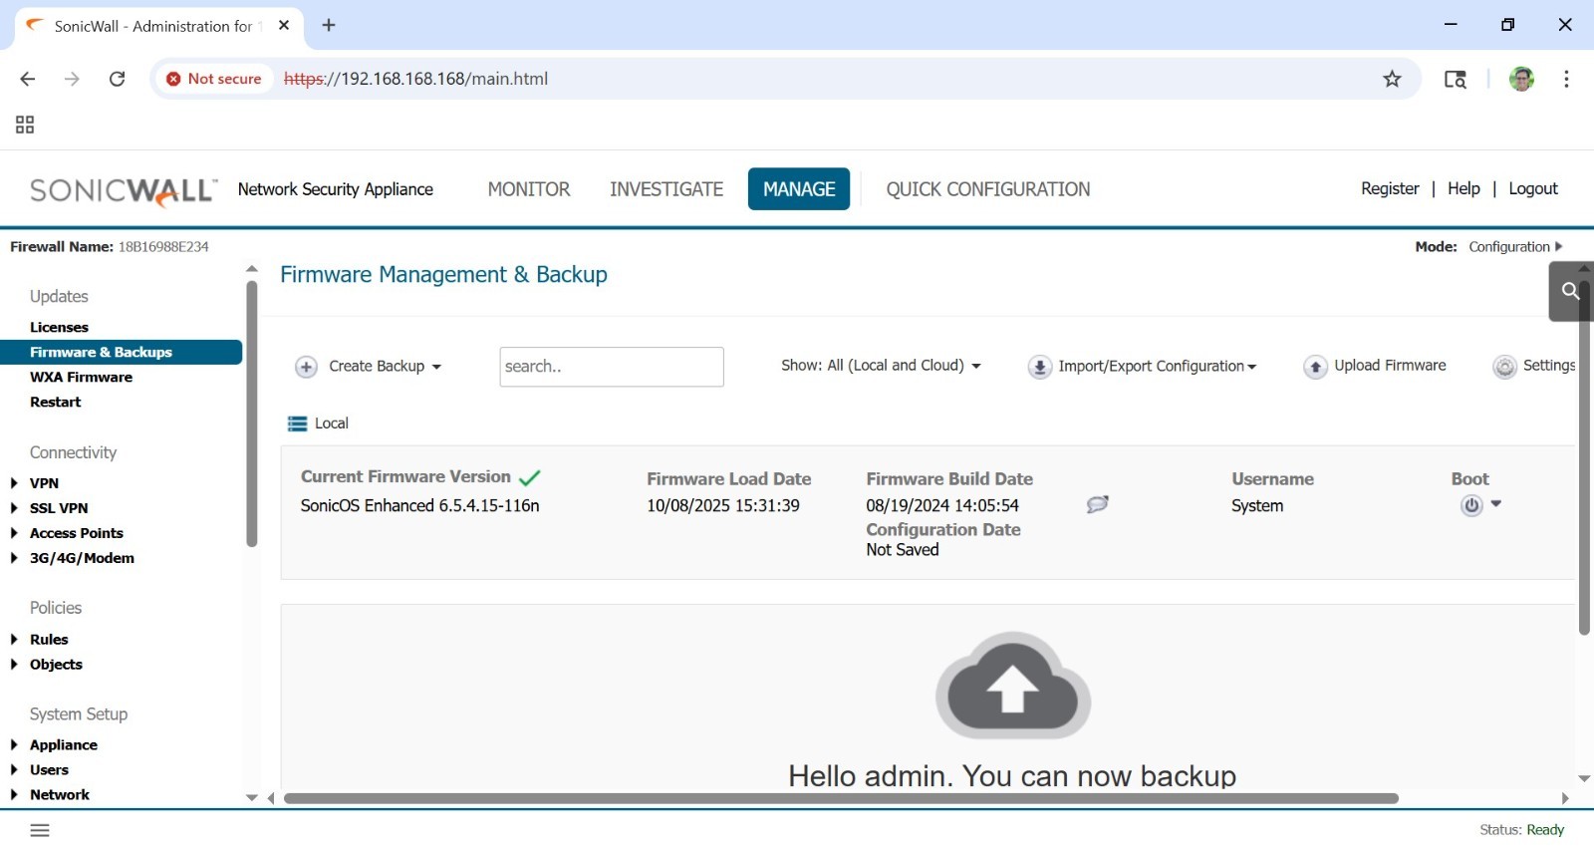Image resolution: width=1594 pixels, height=847 pixels.
Task: Switch to the MONITOR tab
Action: pos(529,189)
